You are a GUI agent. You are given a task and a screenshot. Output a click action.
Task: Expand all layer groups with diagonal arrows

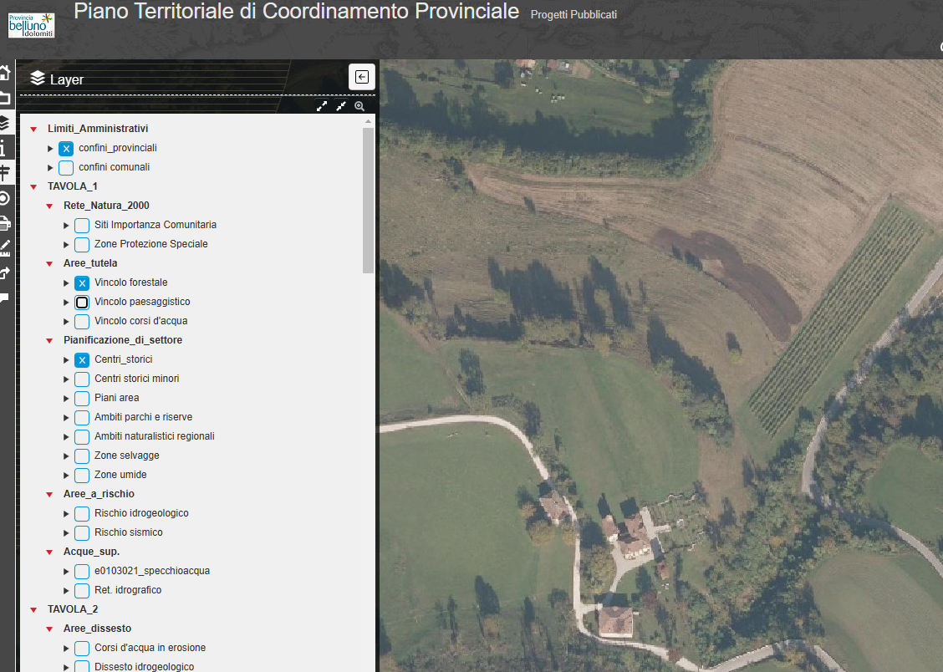(x=322, y=106)
